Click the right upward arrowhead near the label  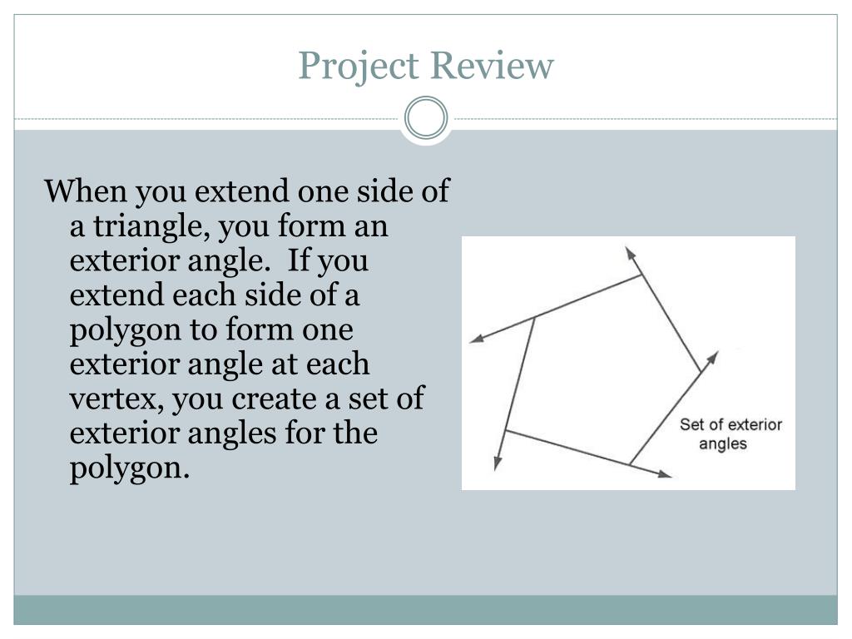click(x=712, y=359)
